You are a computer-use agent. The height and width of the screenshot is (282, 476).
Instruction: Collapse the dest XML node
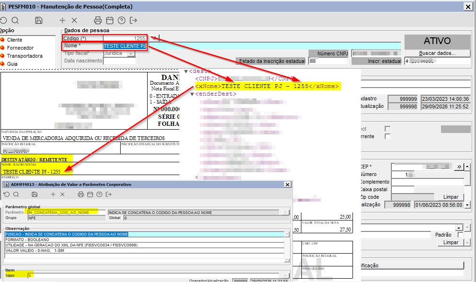[x=186, y=71]
